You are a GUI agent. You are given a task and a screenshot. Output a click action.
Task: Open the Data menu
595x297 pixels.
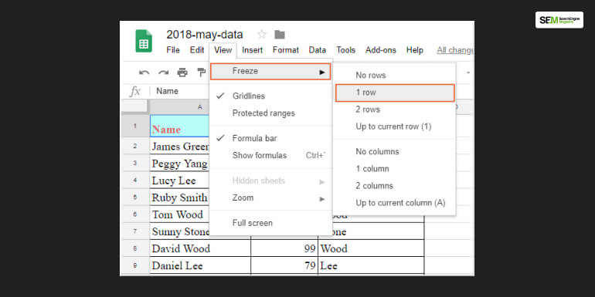click(318, 50)
